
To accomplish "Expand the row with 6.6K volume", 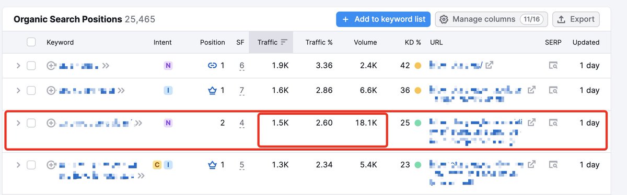I will 18,90.
